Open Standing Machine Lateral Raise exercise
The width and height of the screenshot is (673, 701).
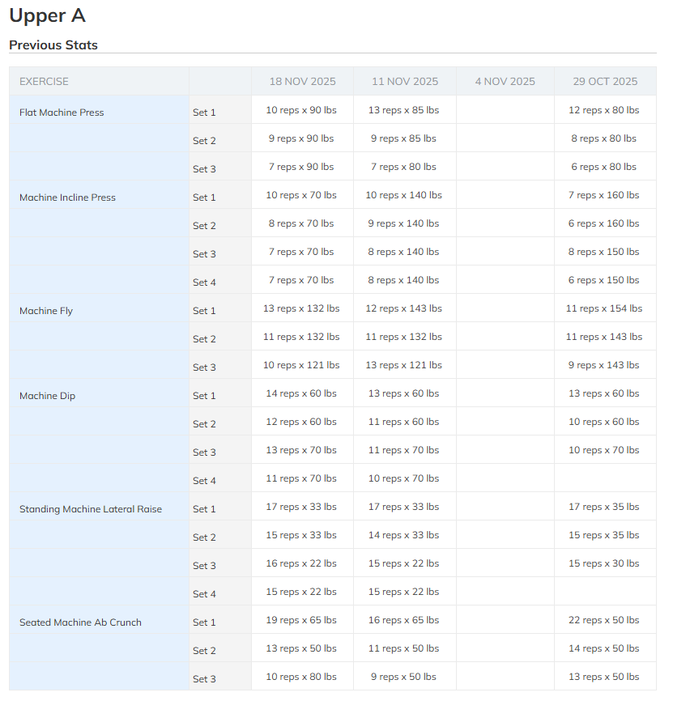pyautogui.click(x=91, y=509)
